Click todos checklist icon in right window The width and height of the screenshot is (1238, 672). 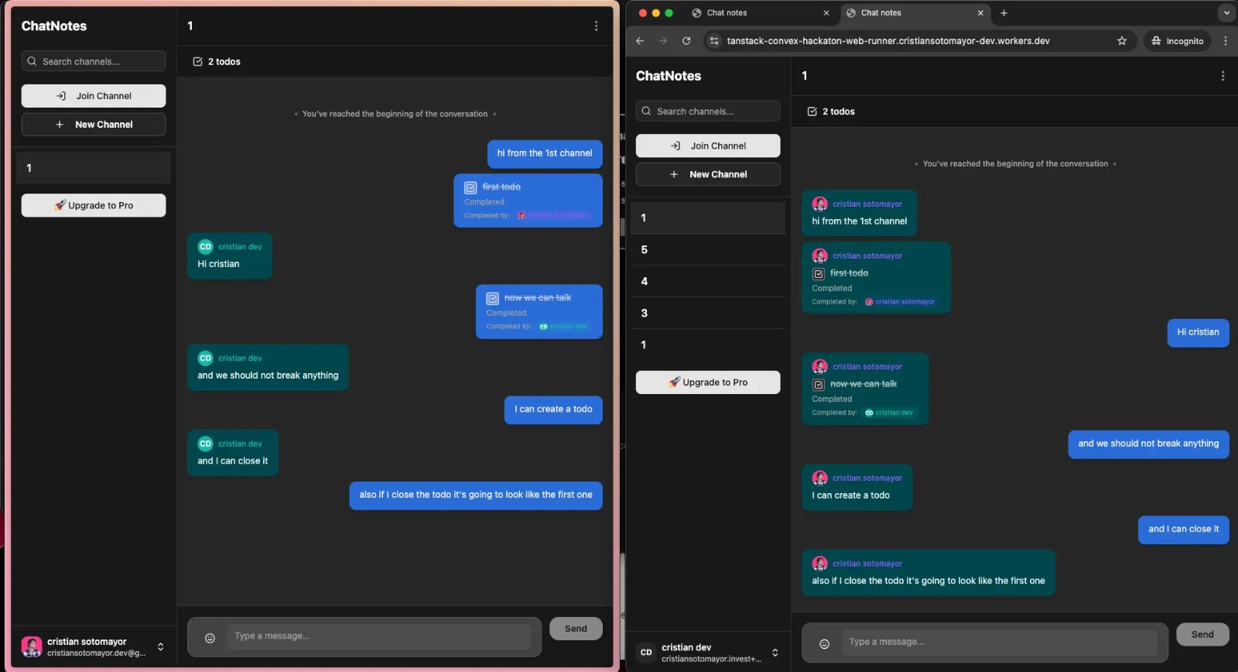(x=812, y=111)
